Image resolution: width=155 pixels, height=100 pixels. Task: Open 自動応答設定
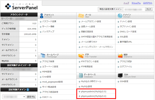(x=87, y=32)
